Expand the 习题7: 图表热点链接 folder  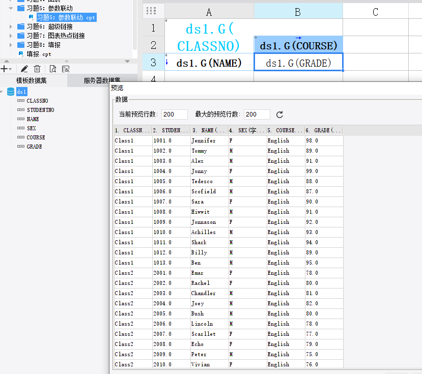[11, 36]
